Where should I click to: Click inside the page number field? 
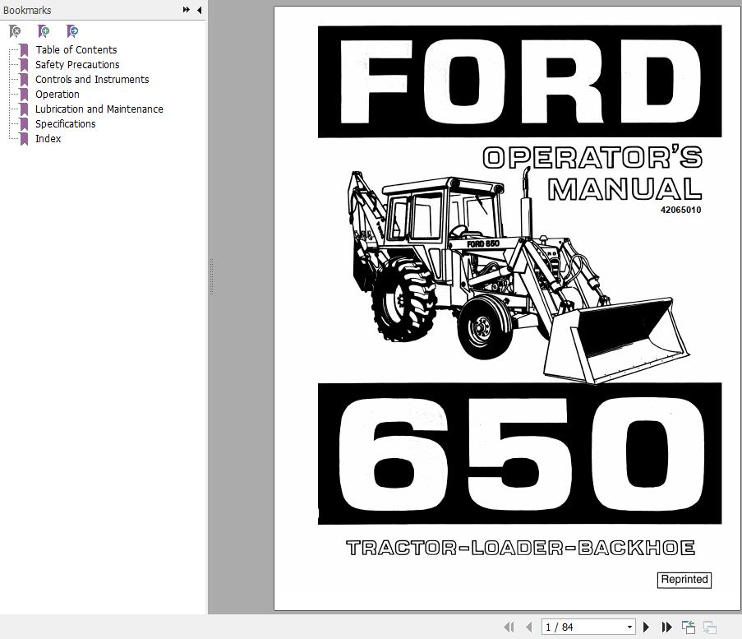tap(575, 627)
